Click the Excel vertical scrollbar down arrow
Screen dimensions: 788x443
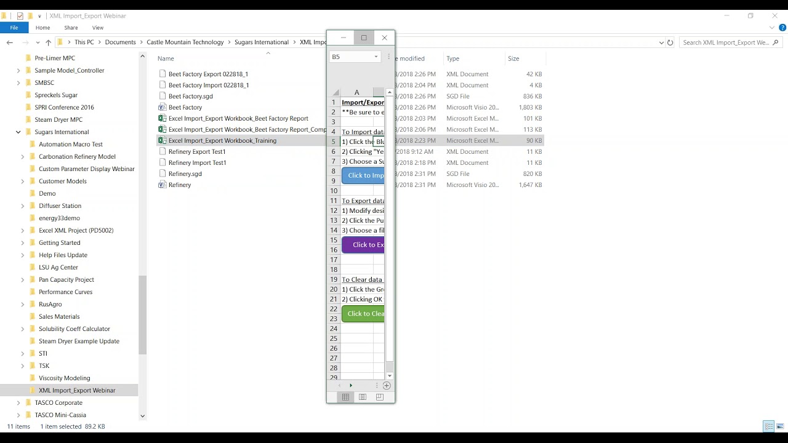click(x=389, y=376)
